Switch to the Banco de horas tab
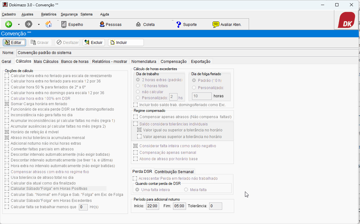Viewport: 360px width, 224px height. pos(75,61)
